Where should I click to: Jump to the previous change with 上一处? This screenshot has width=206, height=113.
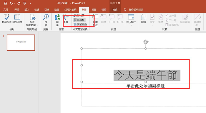click(x=171, y=16)
